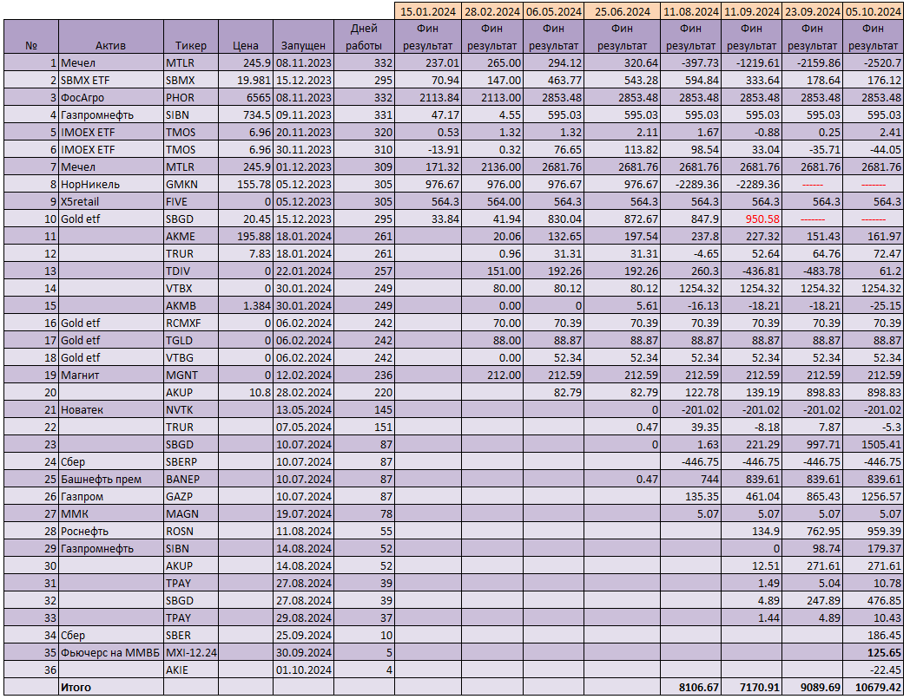910x699 pixels.
Task: Select the 'Магнит' asset cell
Action: pos(111,375)
